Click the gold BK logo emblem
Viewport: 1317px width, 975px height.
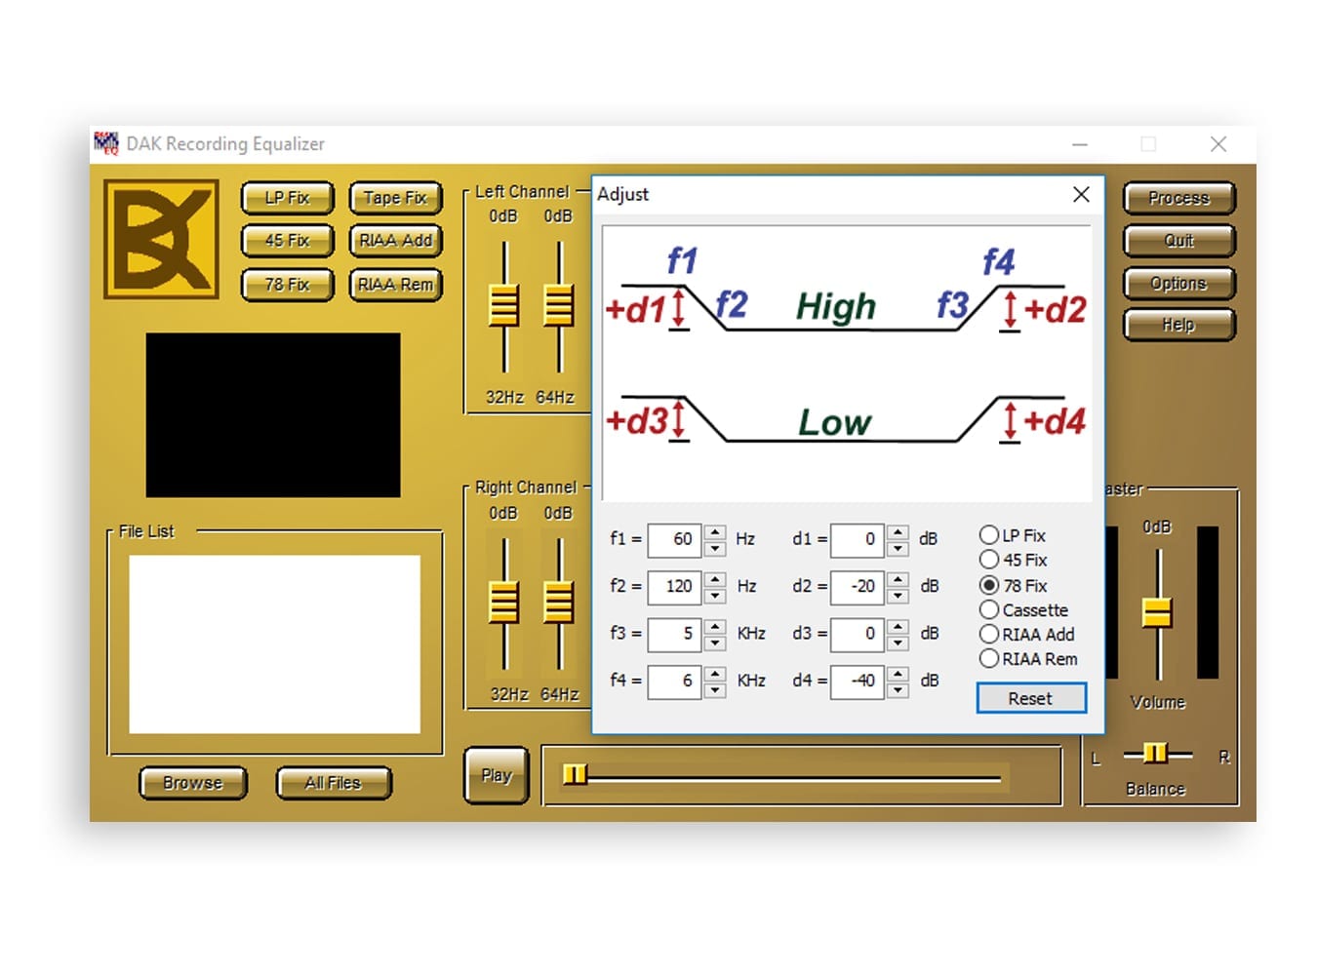click(x=162, y=239)
